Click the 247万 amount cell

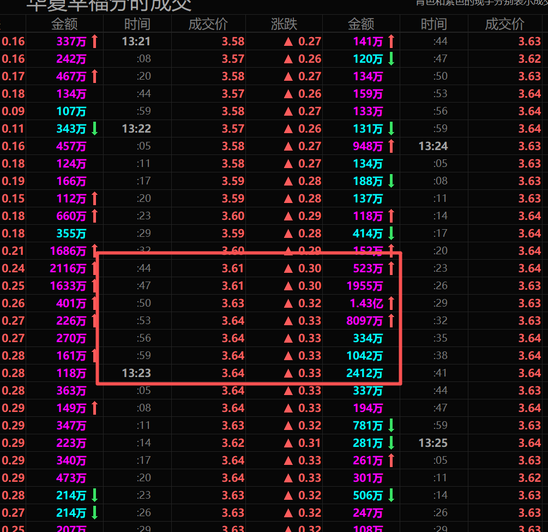click(x=368, y=513)
